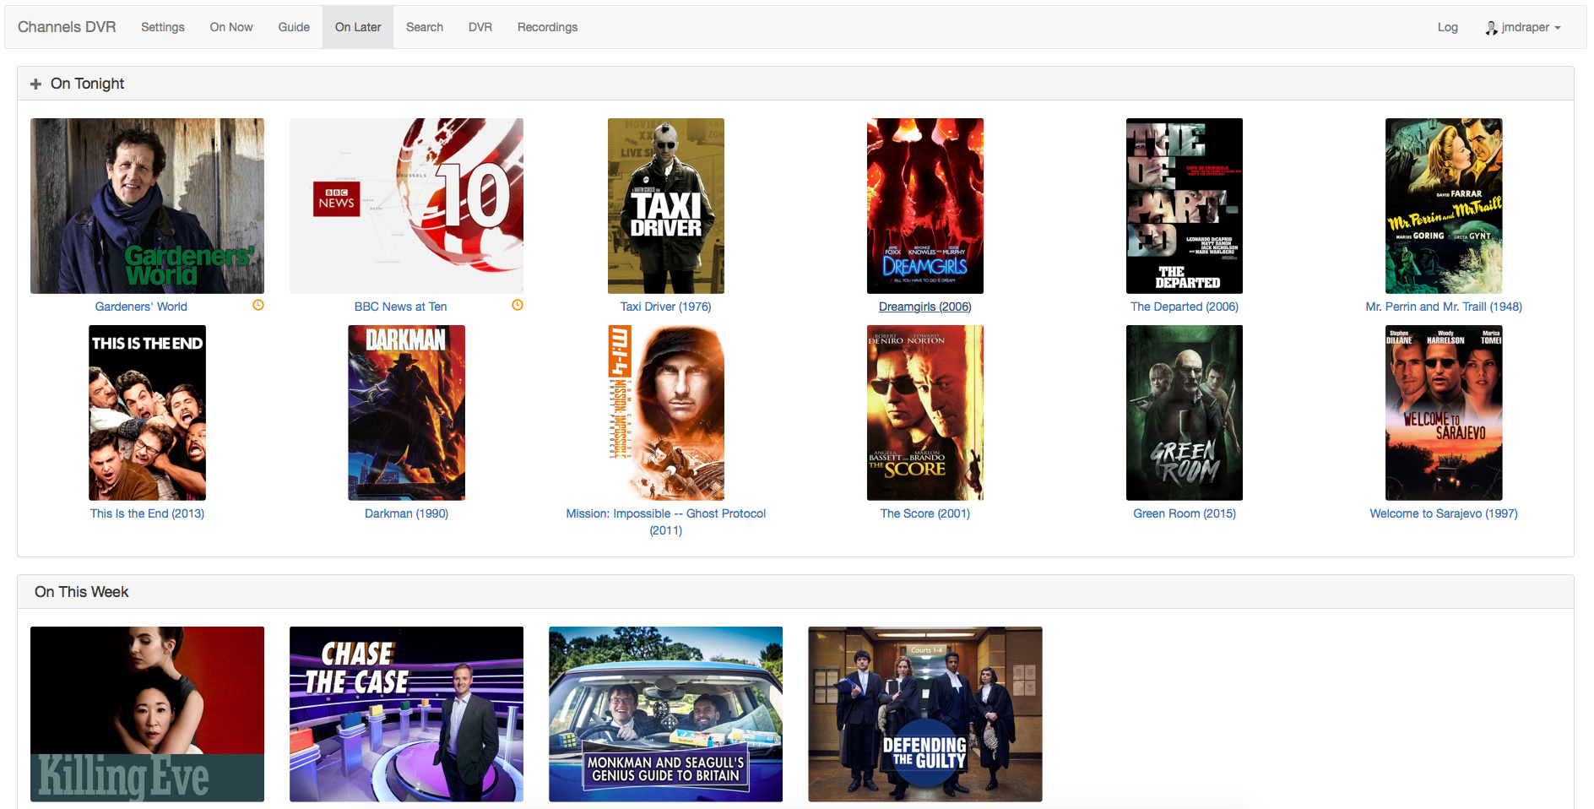
Task: Click the clock icon beside BBC News at Ten
Action: [518, 305]
